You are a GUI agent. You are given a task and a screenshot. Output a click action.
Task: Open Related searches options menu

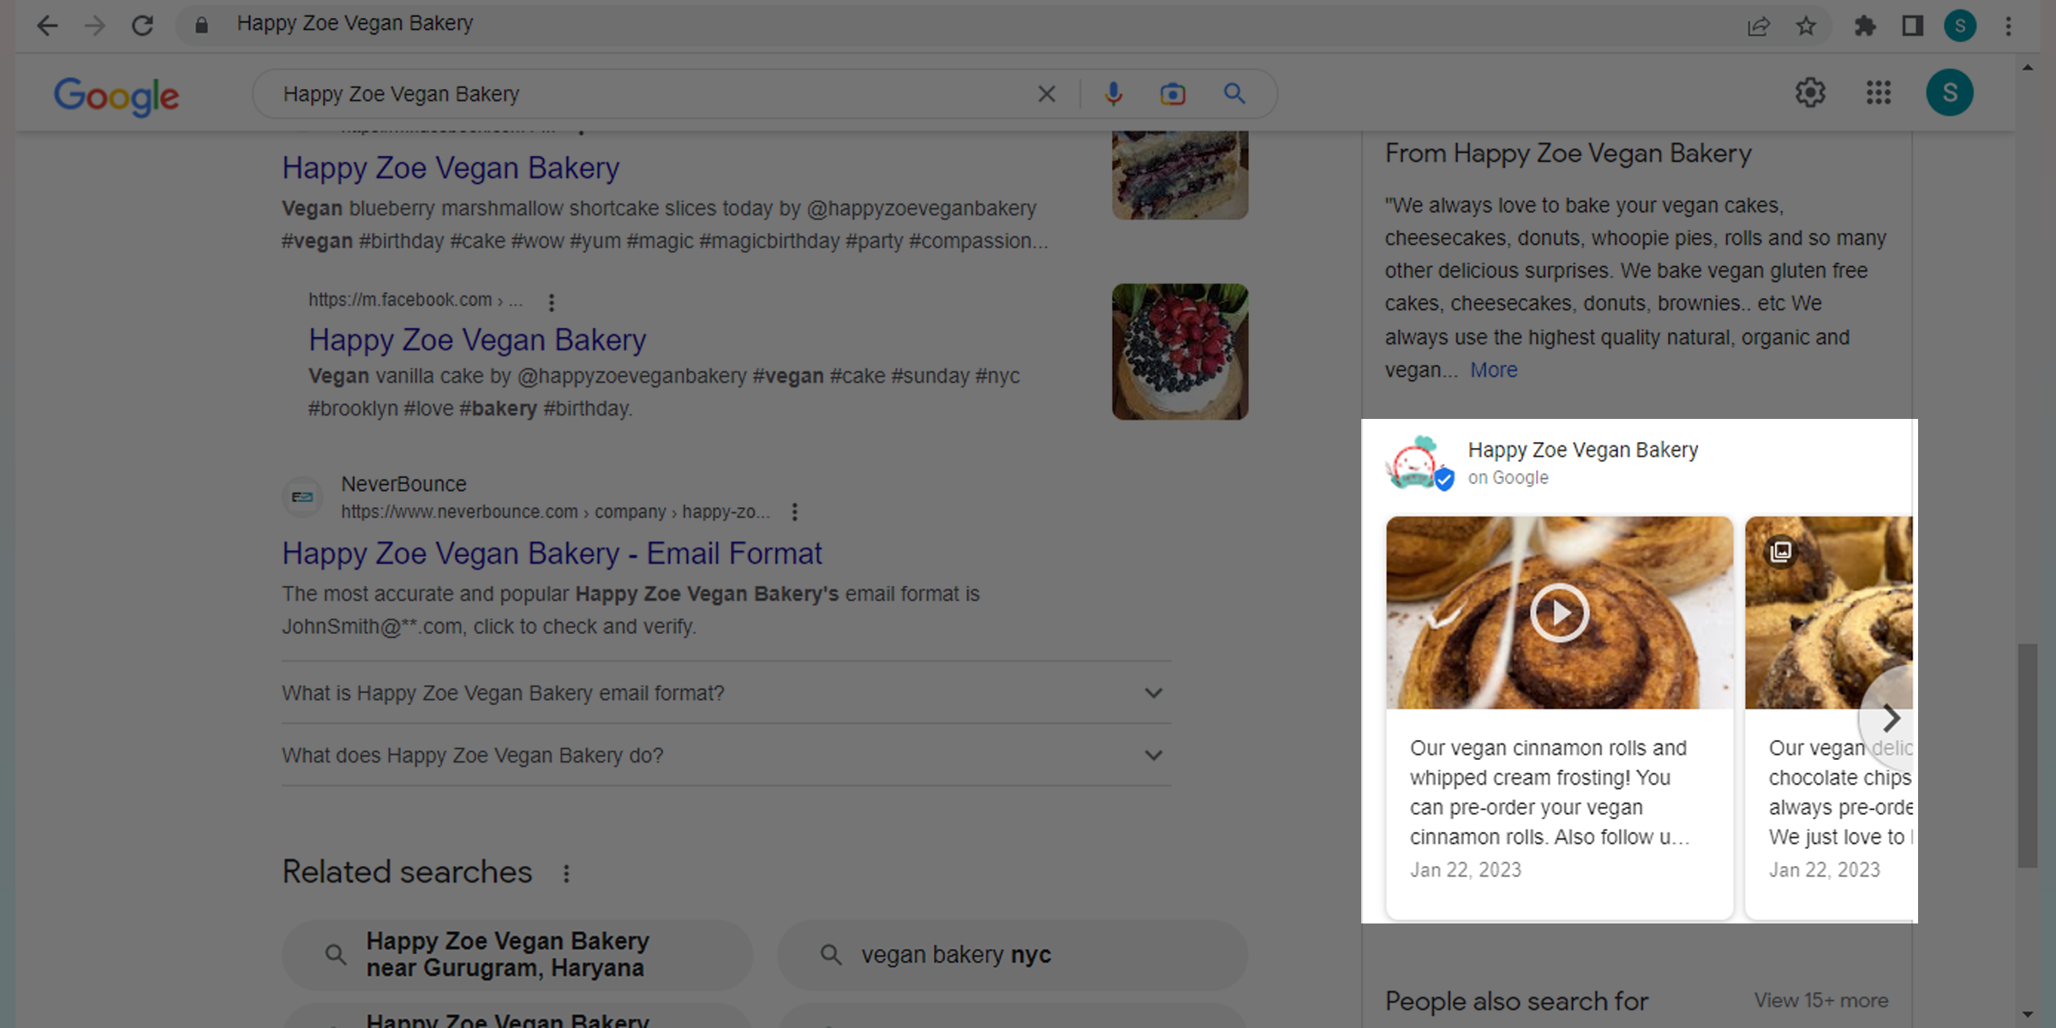coord(566,873)
